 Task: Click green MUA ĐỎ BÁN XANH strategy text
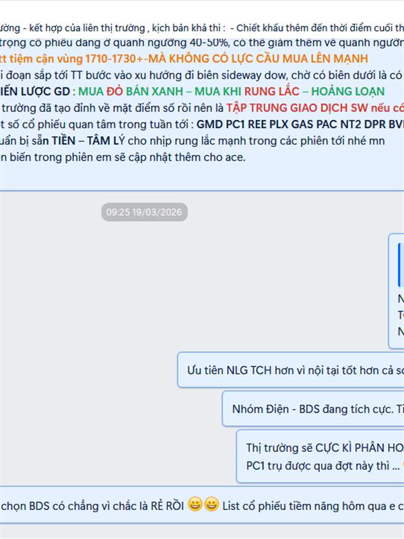pyautogui.click(x=131, y=91)
